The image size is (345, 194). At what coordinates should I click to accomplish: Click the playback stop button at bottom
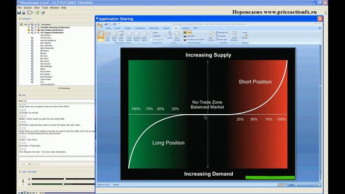click(x=22, y=193)
